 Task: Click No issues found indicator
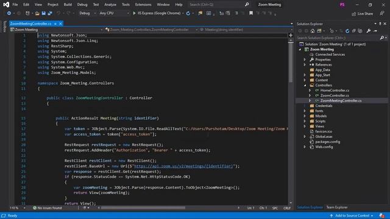click(x=48, y=208)
